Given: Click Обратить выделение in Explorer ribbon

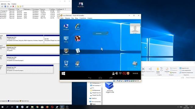Looking at the screenshot, I should pyautogui.click(x=186, y=73).
